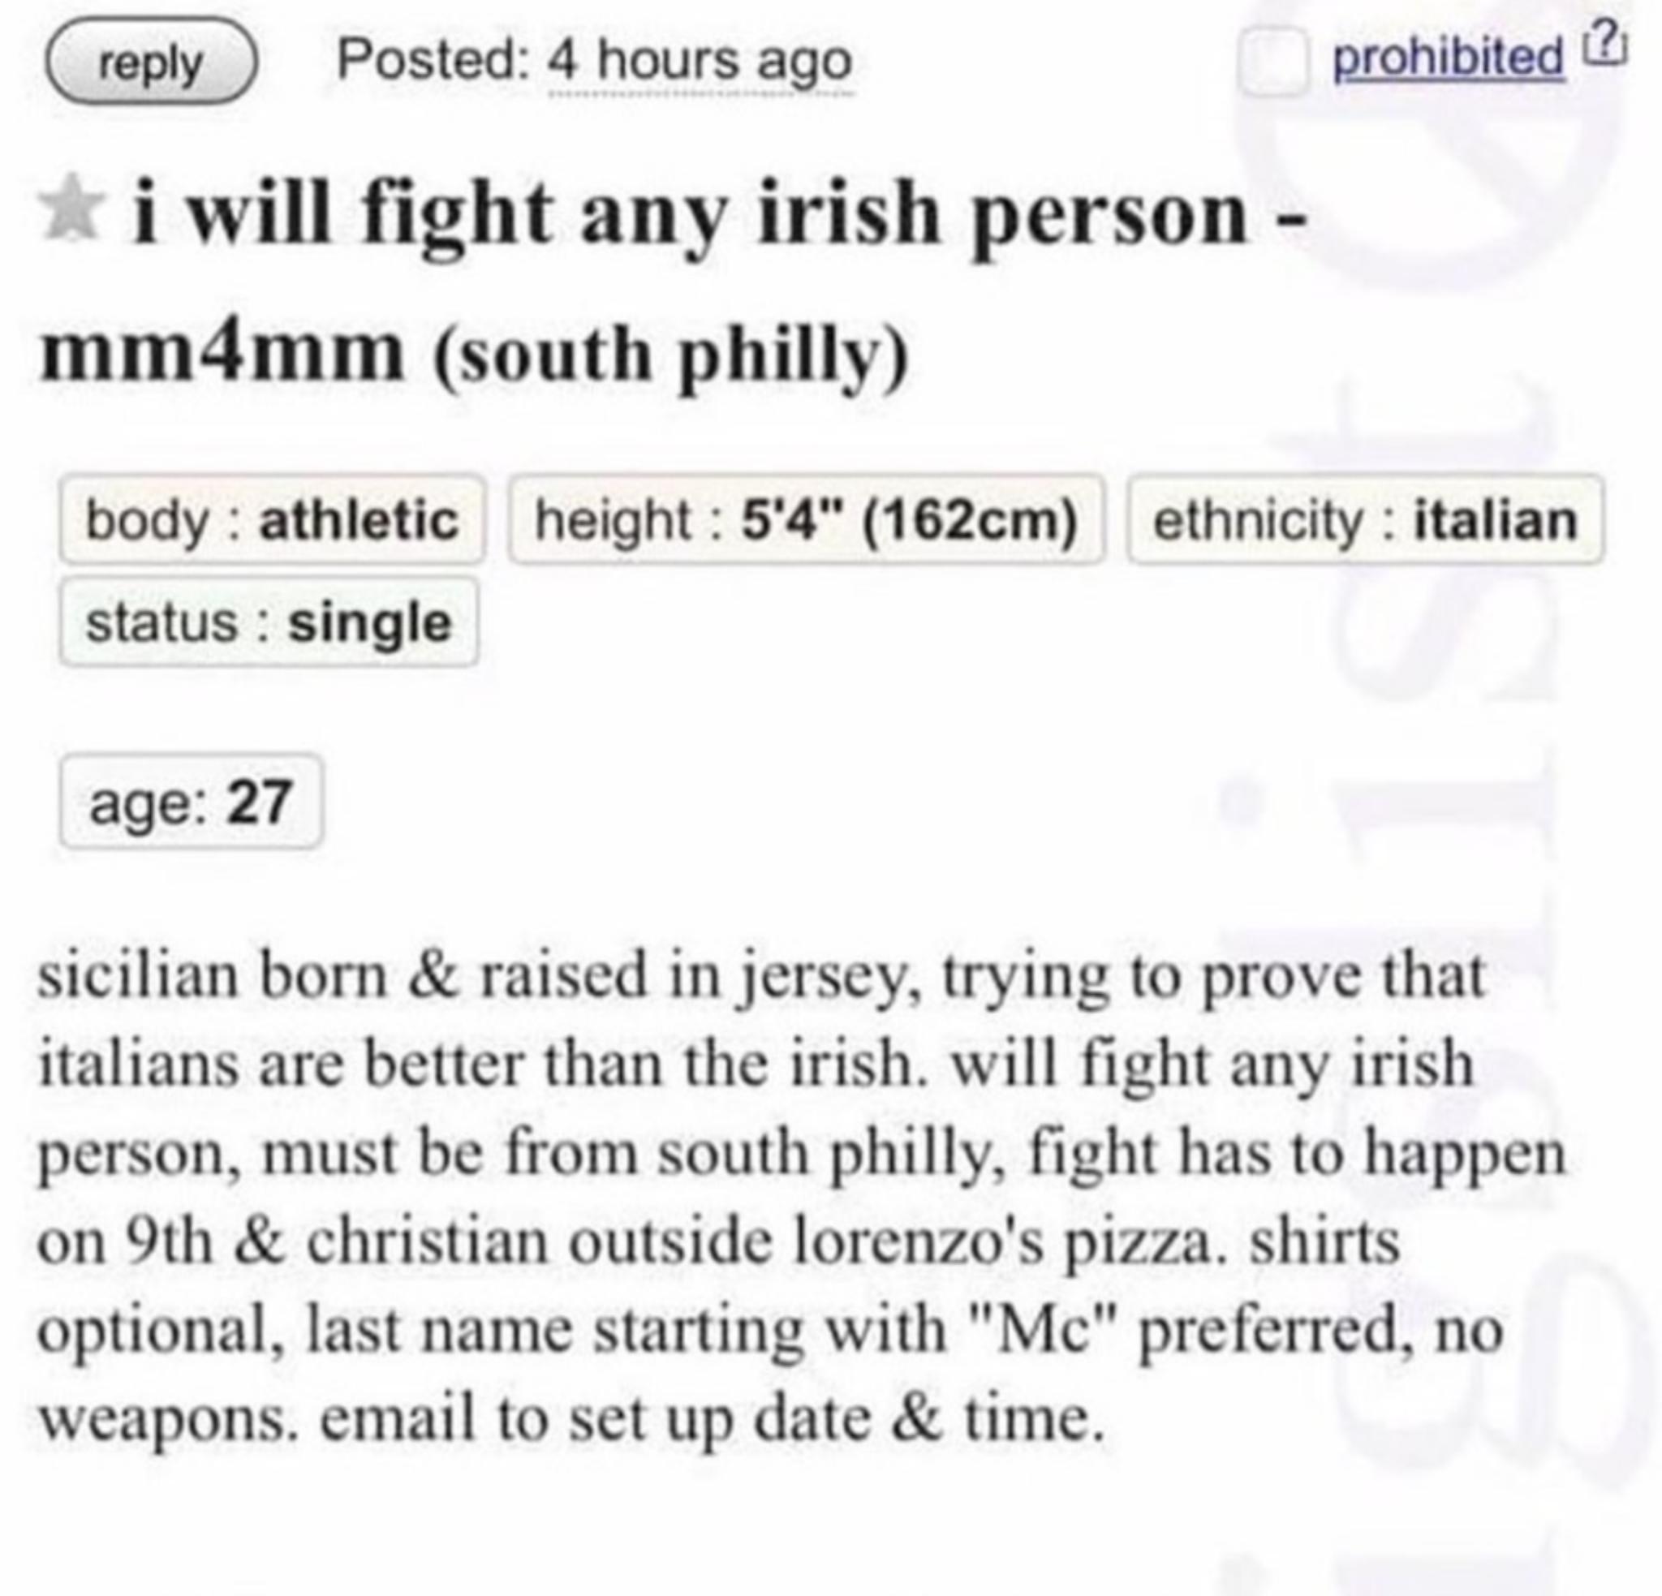
Task: Click the 'age: 27' box
Action: [191, 802]
